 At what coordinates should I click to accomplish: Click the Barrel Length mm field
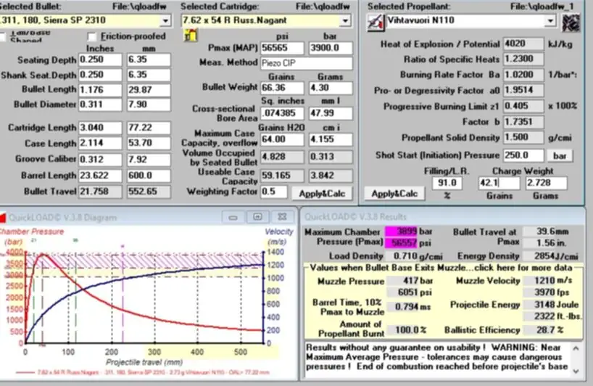click(x=149, y=176)
